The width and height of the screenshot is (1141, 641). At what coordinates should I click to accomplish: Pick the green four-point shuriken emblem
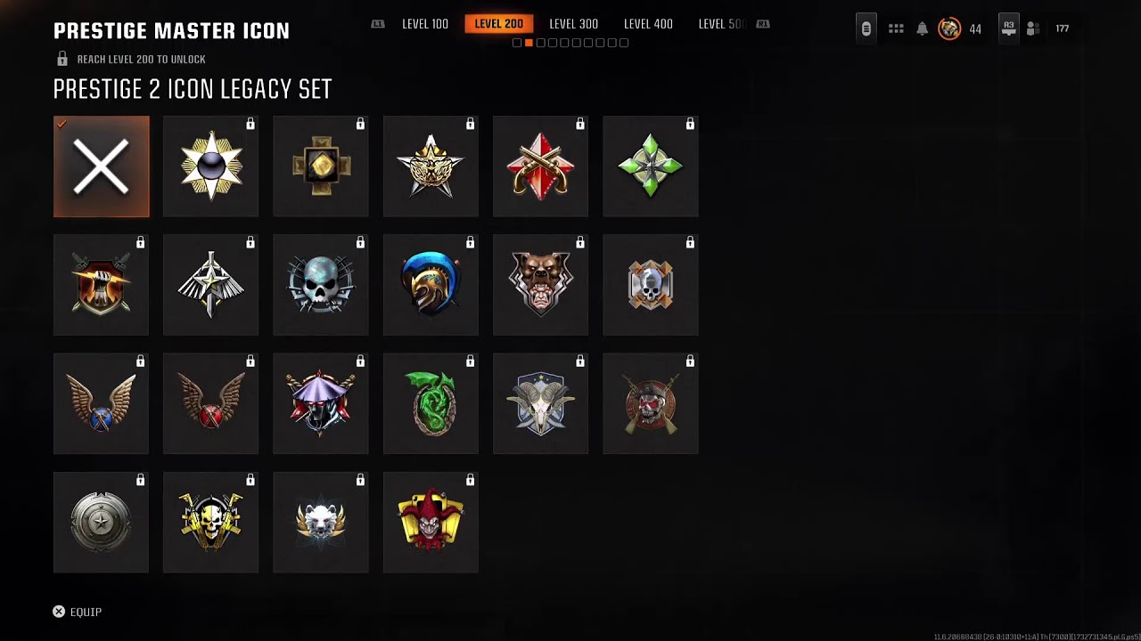point(651,166)
